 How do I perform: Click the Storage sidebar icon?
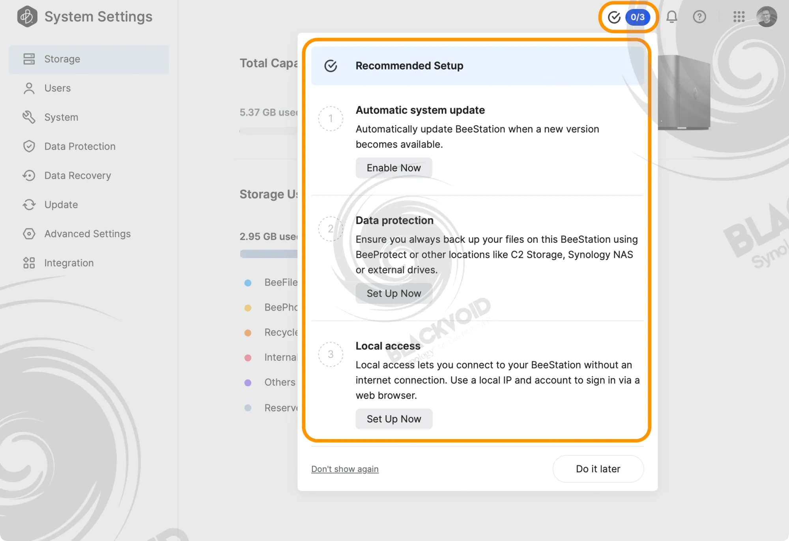[x=29, y=59]
